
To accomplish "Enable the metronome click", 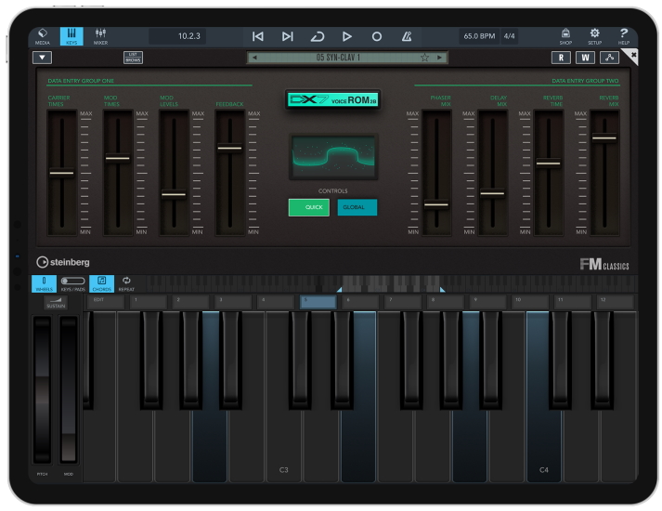I will [407, 36].
